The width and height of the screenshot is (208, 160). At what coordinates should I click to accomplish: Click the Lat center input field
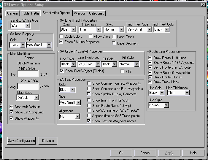(28, 74)
